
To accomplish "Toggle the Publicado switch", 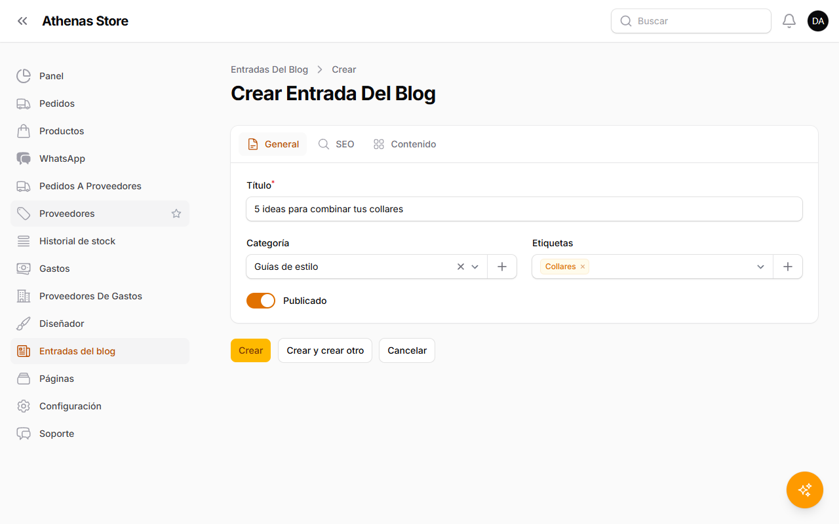I will (261, 301).
